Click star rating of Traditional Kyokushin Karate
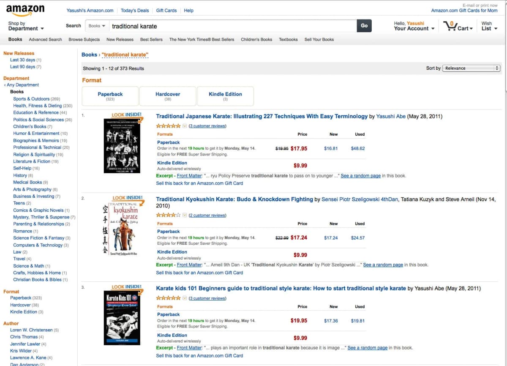507x366 pixels. coord(169,215)
